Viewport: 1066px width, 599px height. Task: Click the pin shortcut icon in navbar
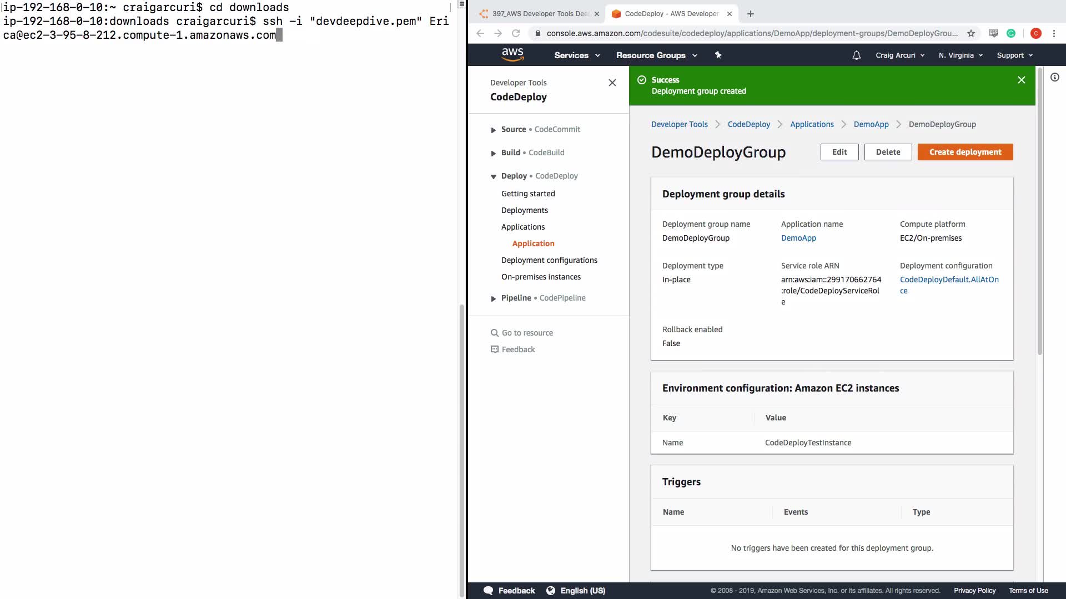(x=718, y=55)
